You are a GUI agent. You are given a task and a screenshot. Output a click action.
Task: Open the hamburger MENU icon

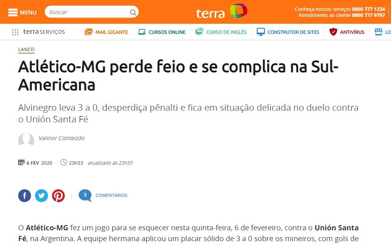coord(13,12)
